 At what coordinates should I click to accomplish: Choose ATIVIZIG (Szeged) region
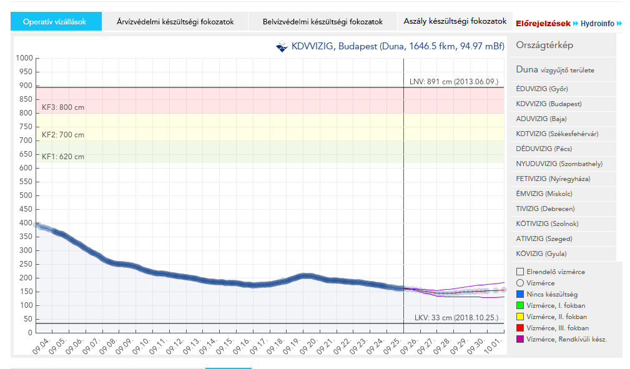(543, 239)
